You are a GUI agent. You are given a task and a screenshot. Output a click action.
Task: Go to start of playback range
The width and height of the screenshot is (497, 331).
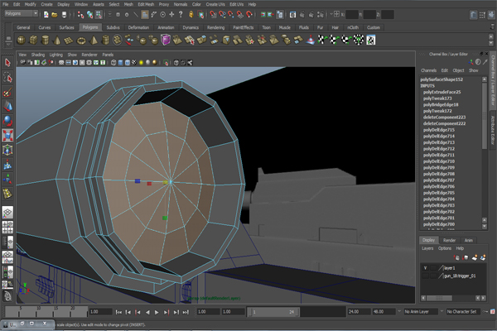[118, 312]
